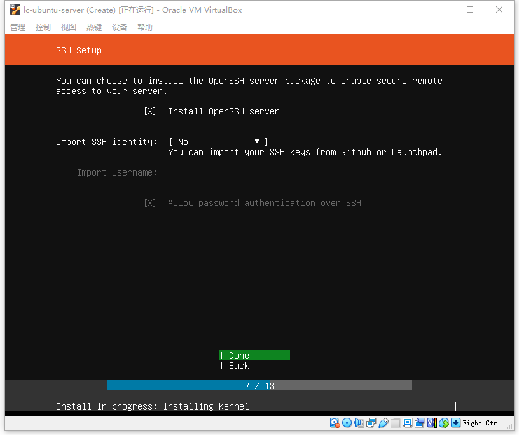This screenshot has width=519, height=435.
Task: Toggle Install OpenSSH server checkbox
Action: pyautogui.click(x=150, y=111)
